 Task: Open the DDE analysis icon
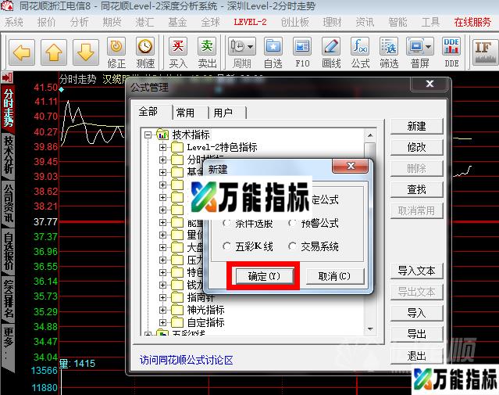[x=451, y=52]
